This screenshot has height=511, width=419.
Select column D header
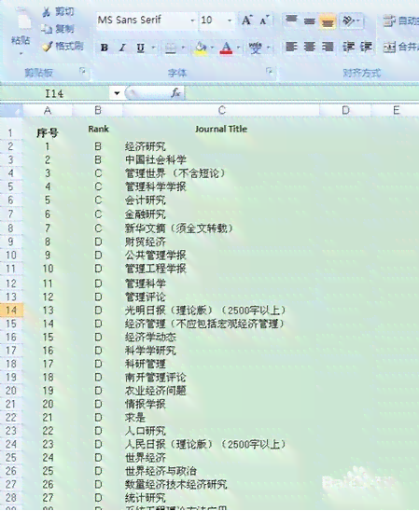[345, 111]
